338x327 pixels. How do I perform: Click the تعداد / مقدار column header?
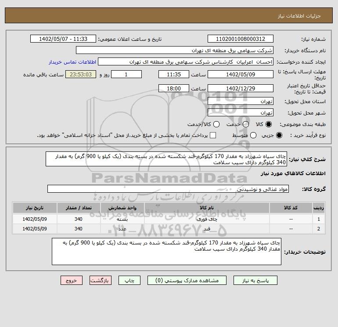[x=79, y=208]
